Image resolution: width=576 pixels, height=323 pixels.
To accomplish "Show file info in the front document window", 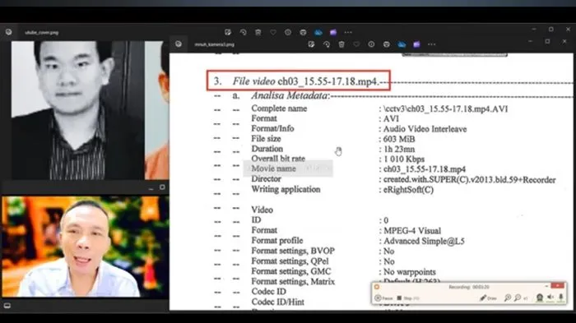I will [x=371, y=44].
